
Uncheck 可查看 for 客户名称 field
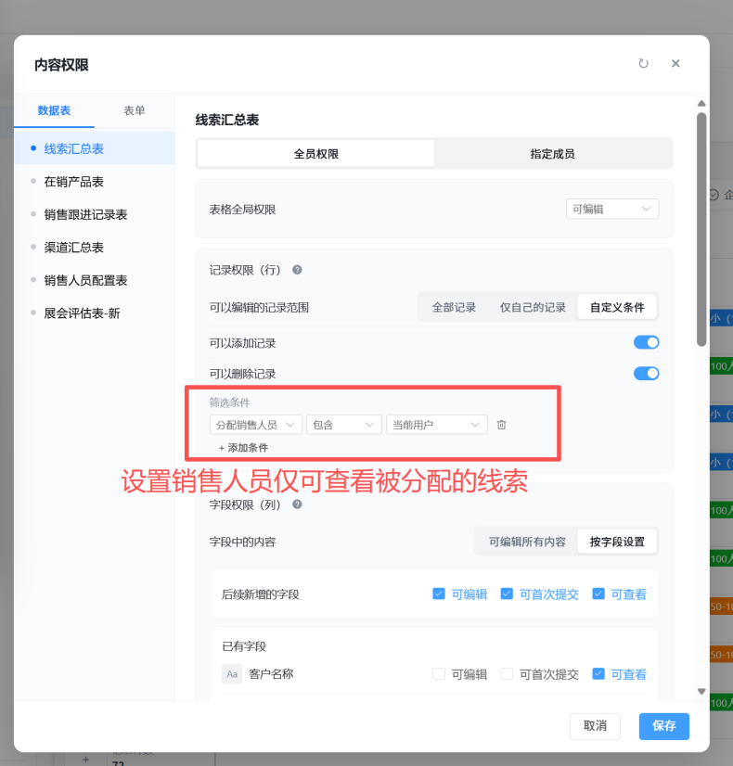tap(598, 673)
